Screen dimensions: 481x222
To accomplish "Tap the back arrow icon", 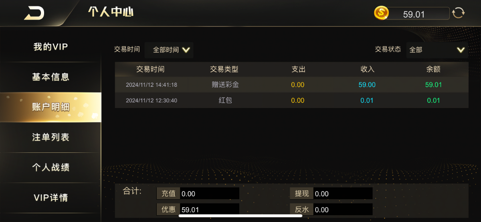I will (34, 13).
